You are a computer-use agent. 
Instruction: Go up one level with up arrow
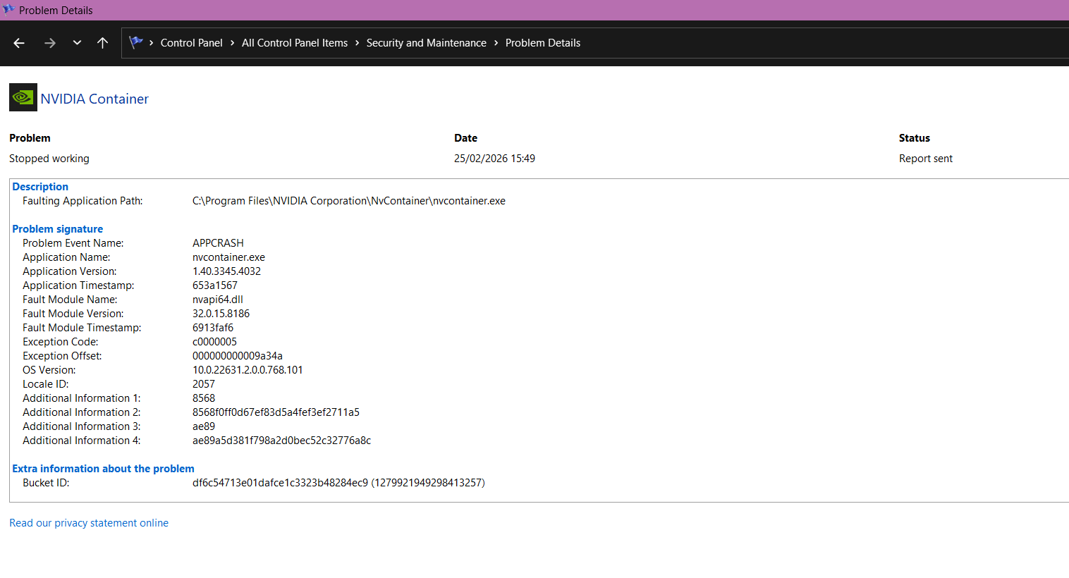102,43
